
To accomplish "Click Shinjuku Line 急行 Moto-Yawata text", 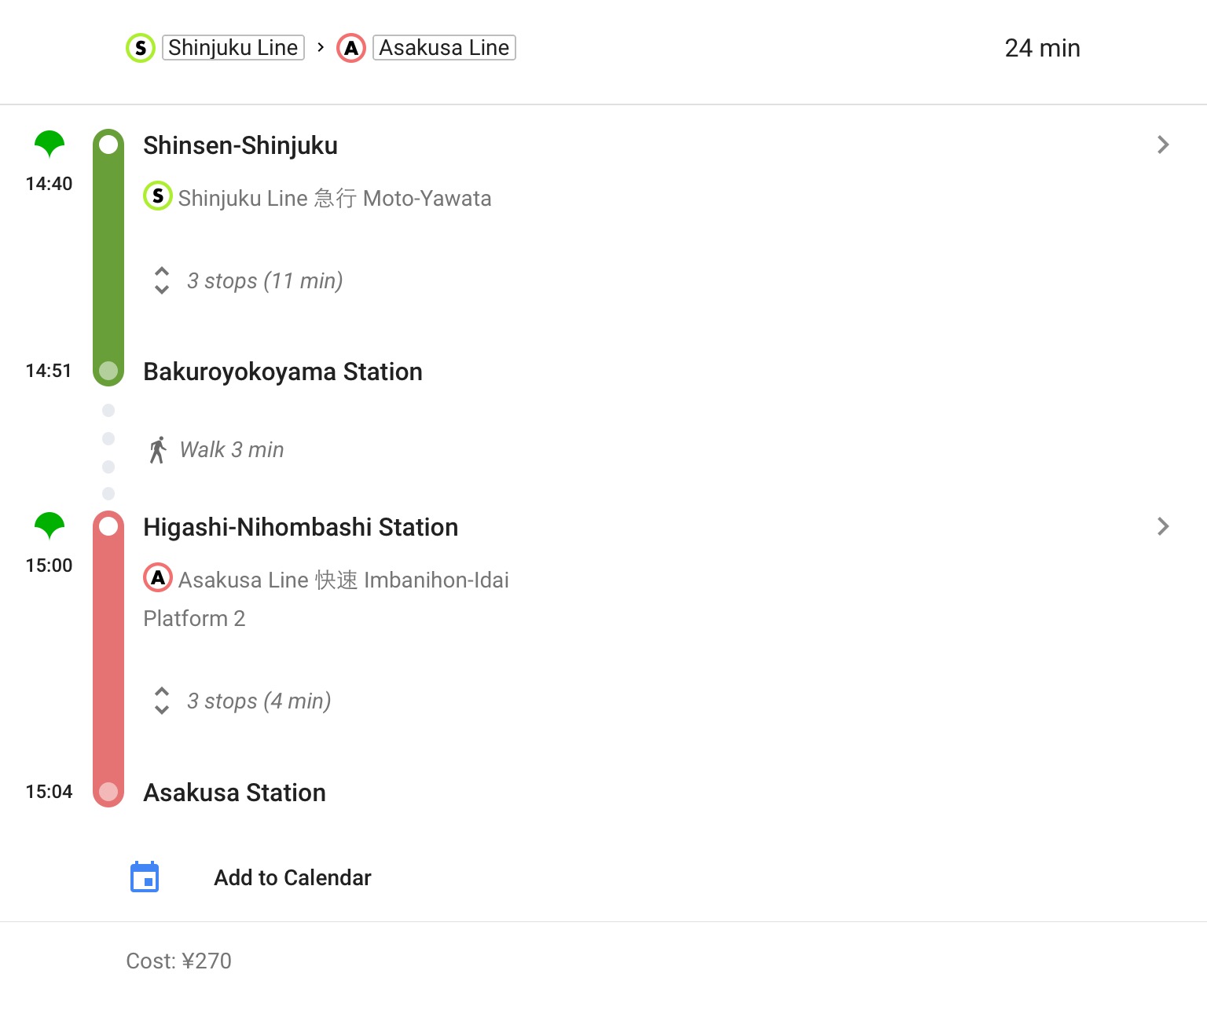I will tap(335, 198).
